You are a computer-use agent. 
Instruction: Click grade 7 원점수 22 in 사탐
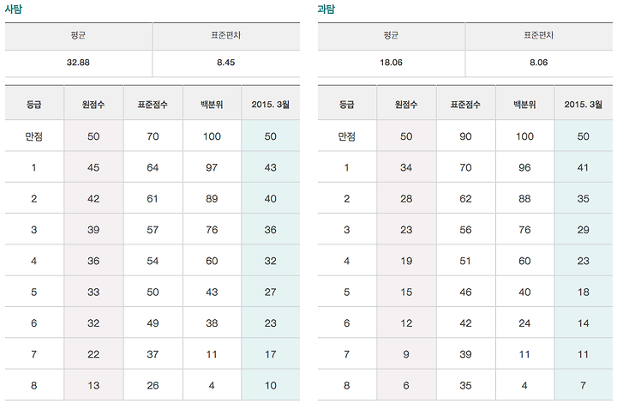pyautogui.click(x=93, y=354)
